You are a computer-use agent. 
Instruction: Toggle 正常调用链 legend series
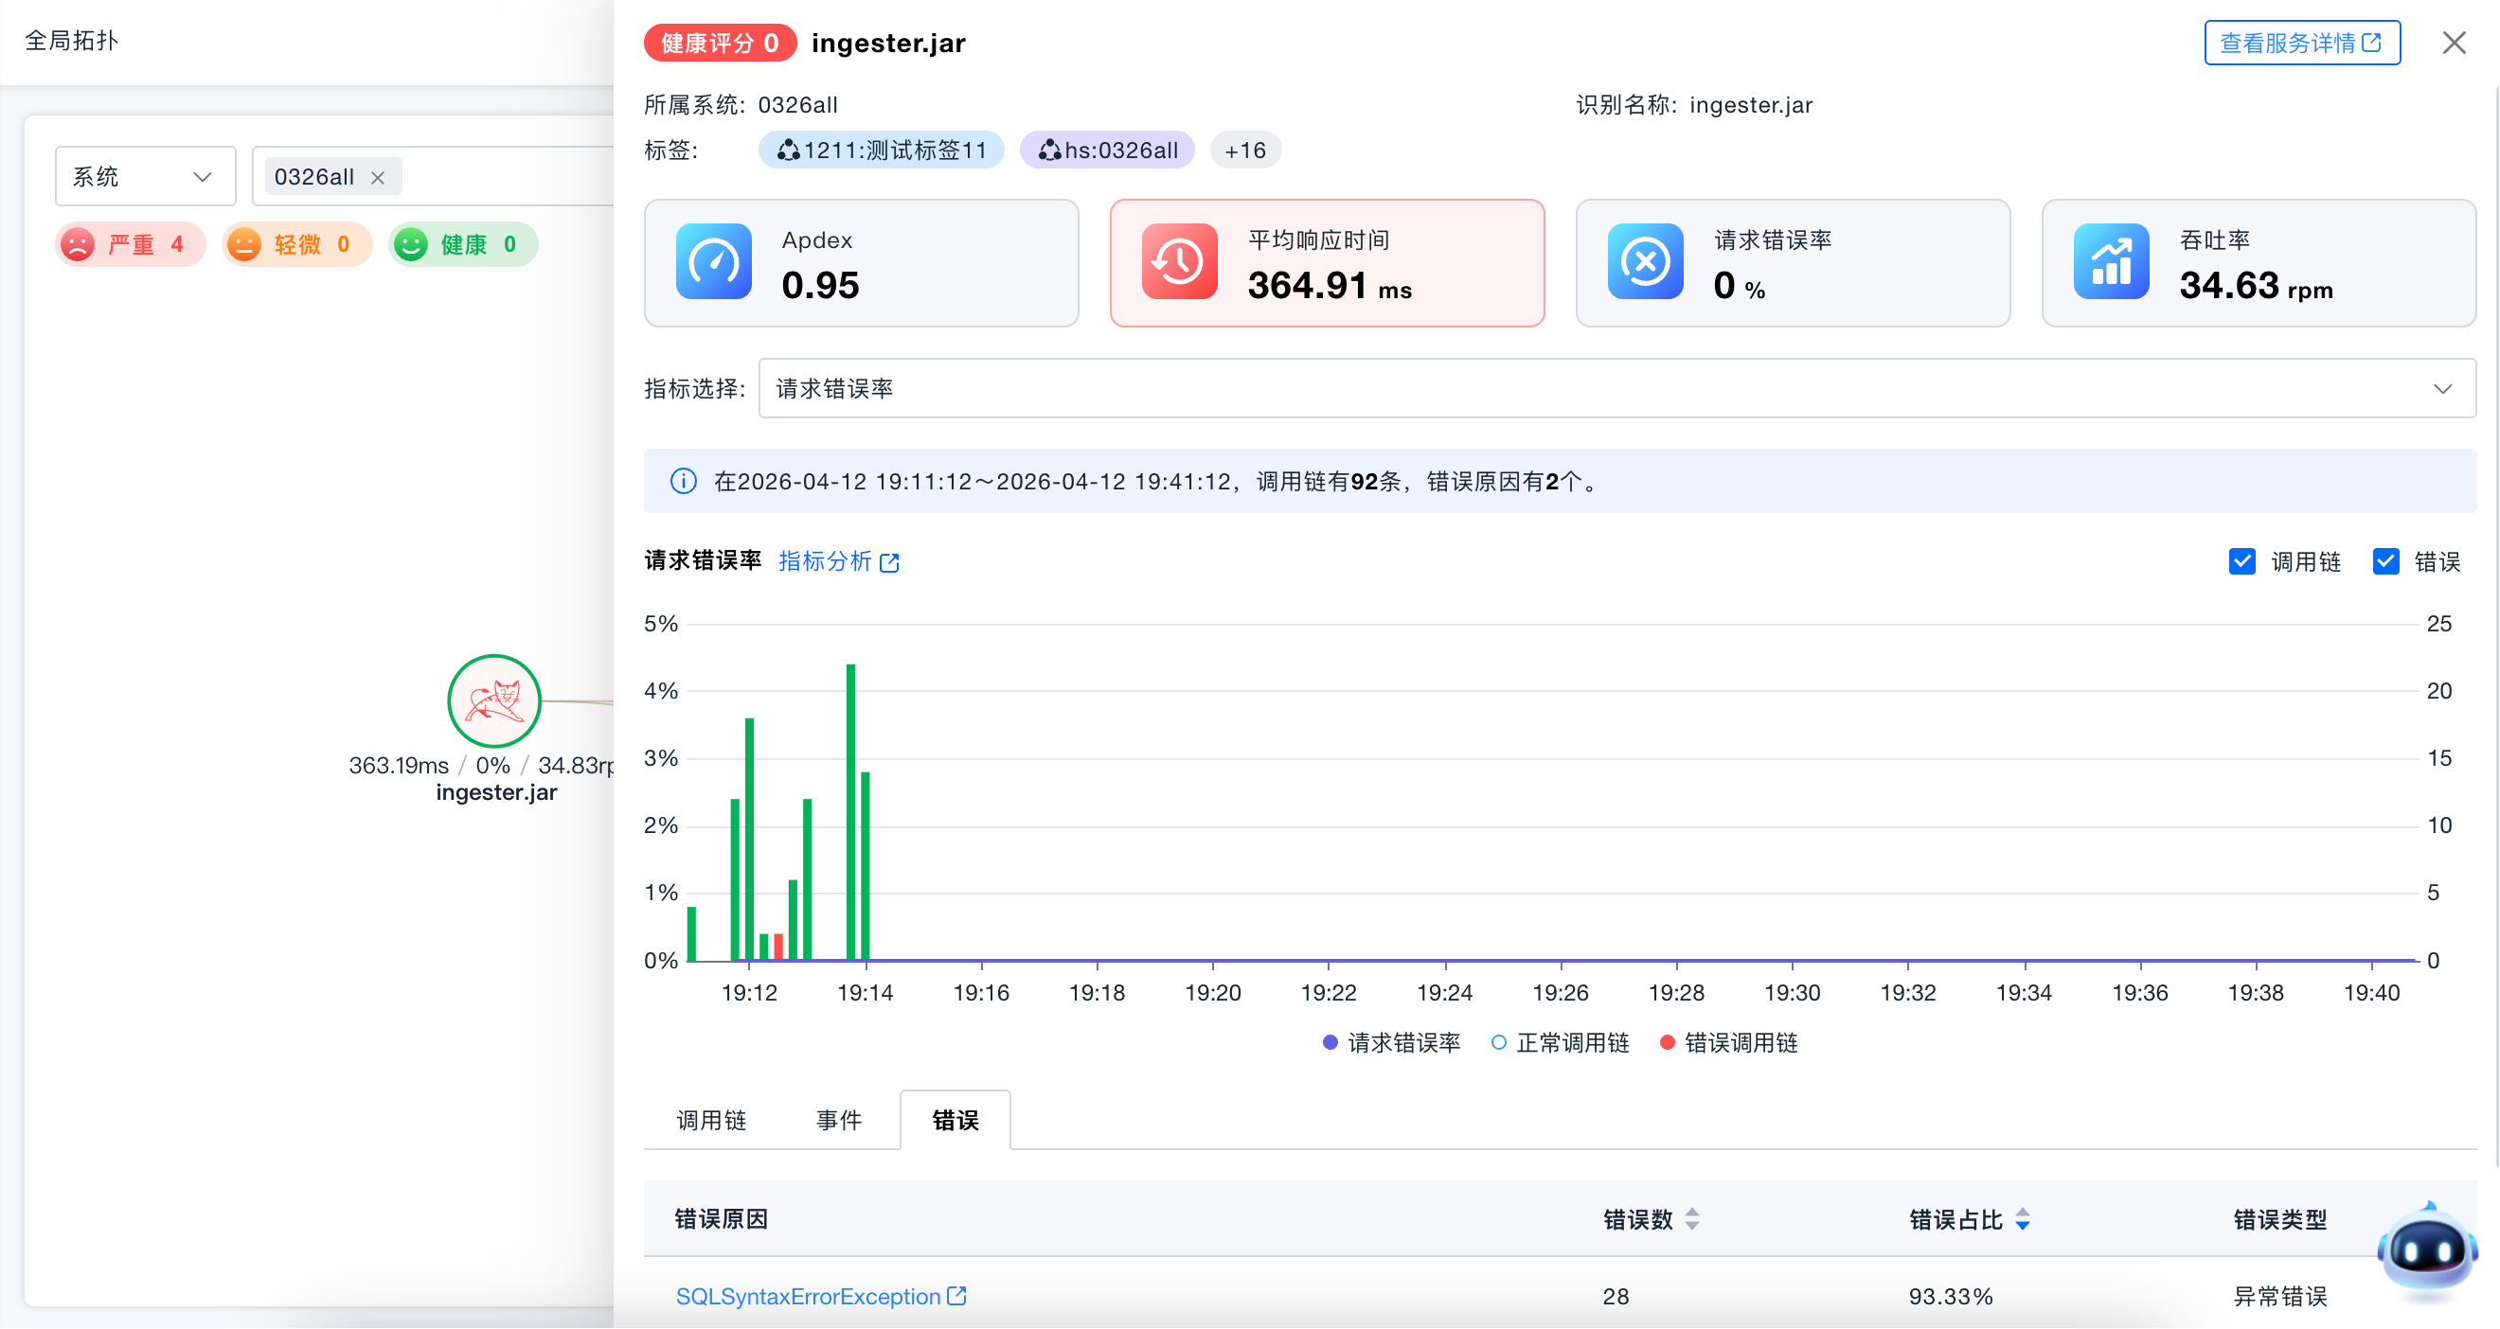pyautogui.click(x=1561, y=1043)
